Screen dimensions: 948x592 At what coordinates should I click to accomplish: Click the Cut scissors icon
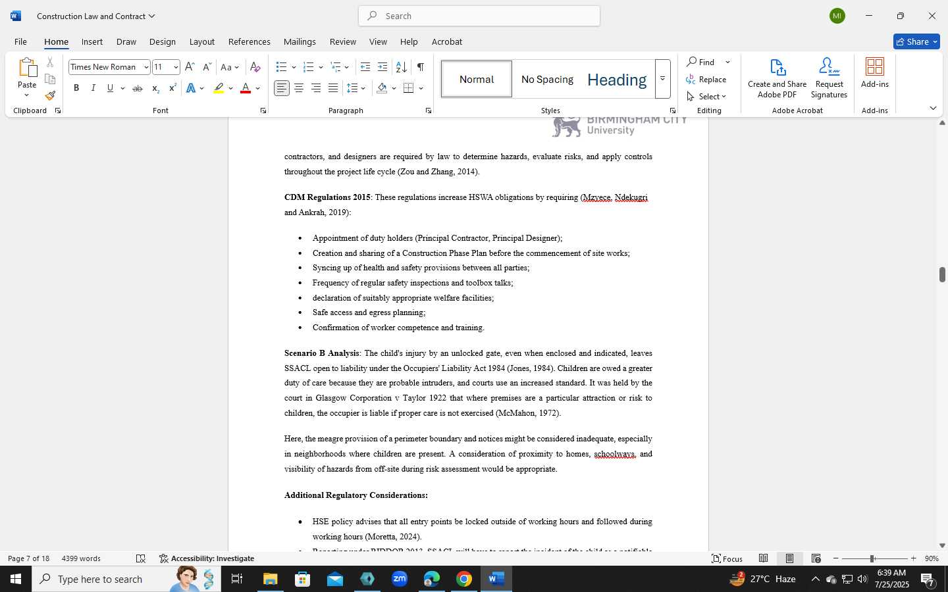coord(50,62)
